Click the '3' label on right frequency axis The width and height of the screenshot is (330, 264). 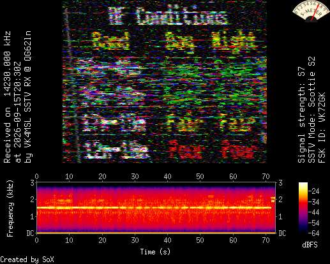(281, 182)
